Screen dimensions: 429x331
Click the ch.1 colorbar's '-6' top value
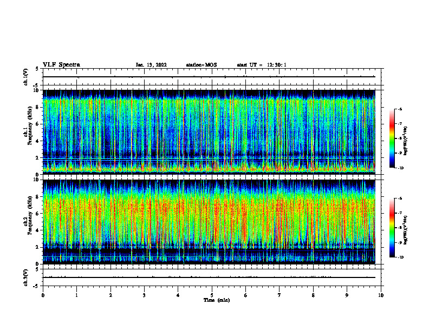pyautogui.click(x=400, y=109)
